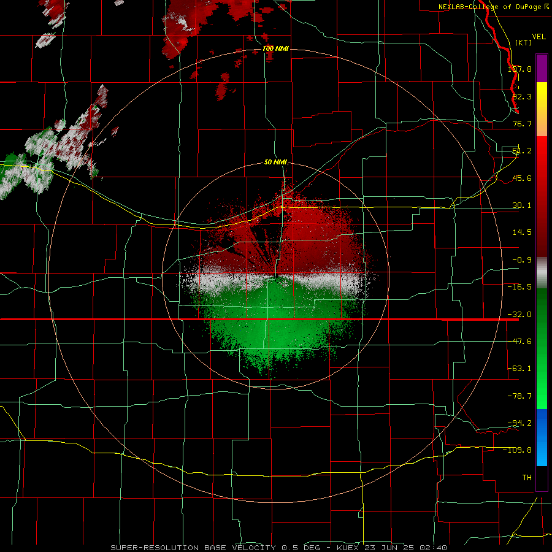Click the TH label on the legend

527,477
